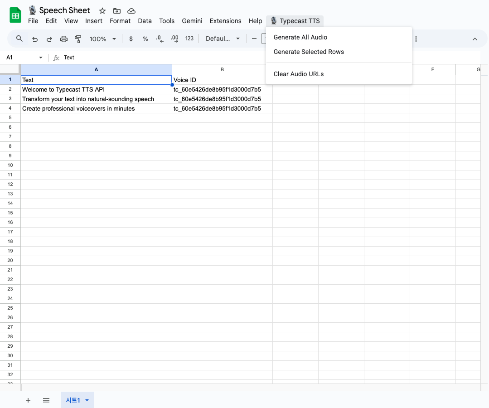Increase decimal places
The image size is (489, 408).
click(174, 39)
